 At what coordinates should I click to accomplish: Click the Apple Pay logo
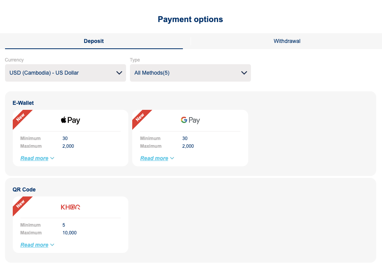click(70, 120)
